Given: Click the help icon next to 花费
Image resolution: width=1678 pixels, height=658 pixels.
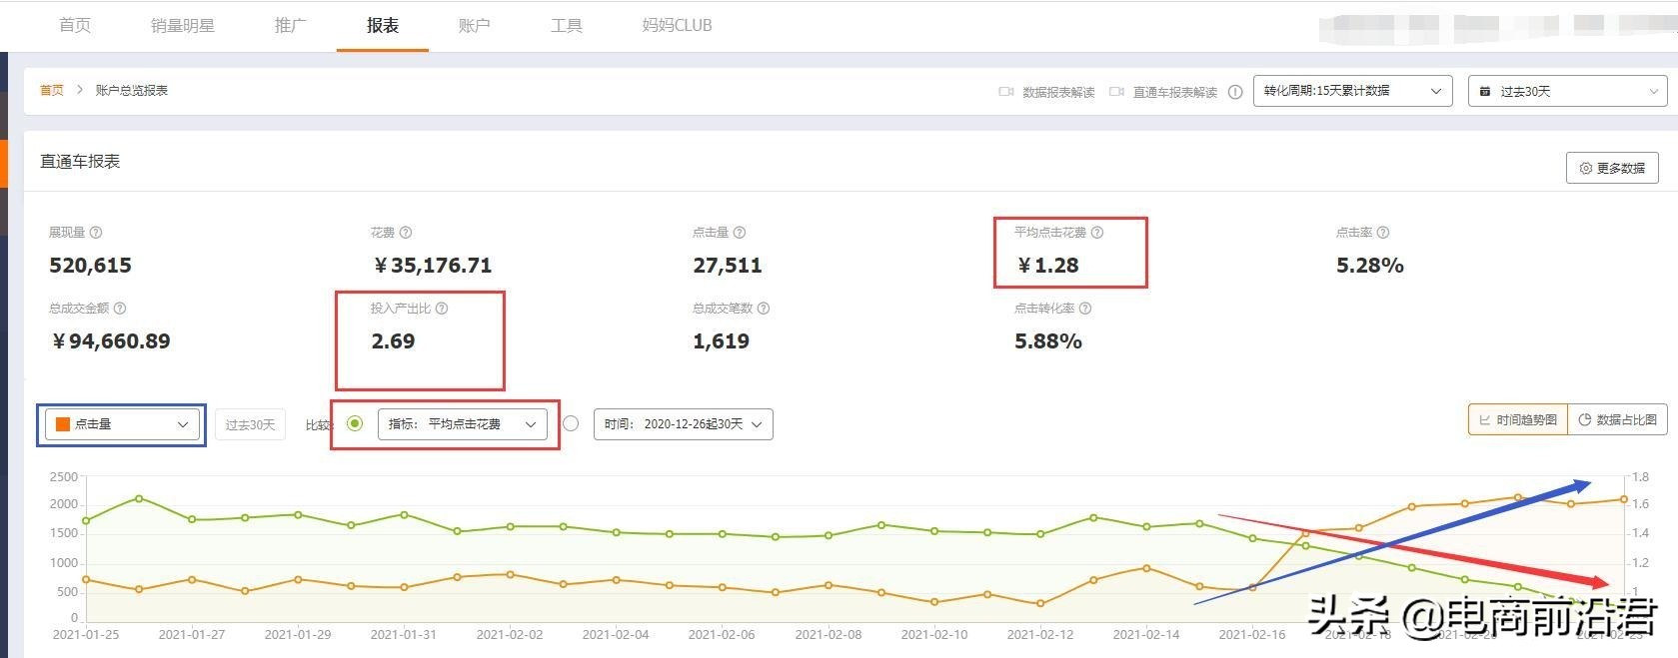Looking at the screenshot, I should [406, 233].
